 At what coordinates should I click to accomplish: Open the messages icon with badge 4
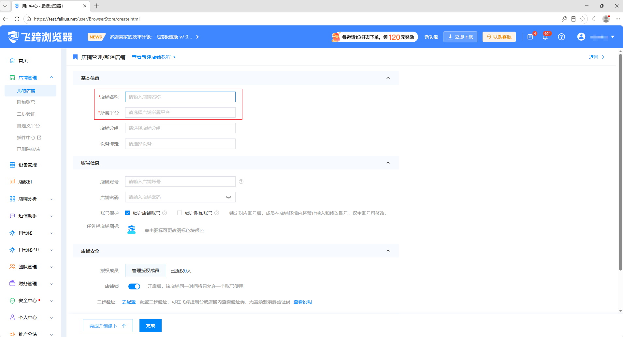(530, 37)
